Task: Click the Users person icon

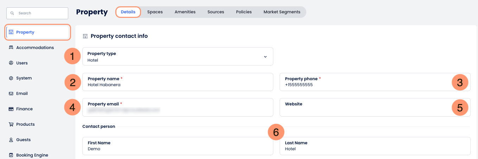Action: coord(11,63)
